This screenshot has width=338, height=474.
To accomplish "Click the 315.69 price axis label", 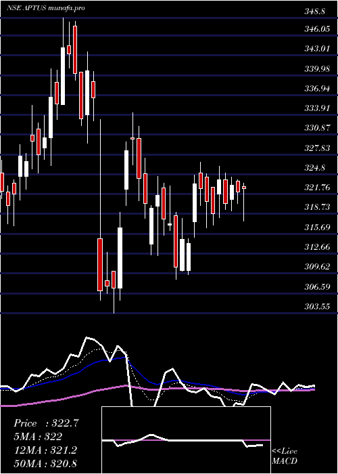I will point(317,228).
